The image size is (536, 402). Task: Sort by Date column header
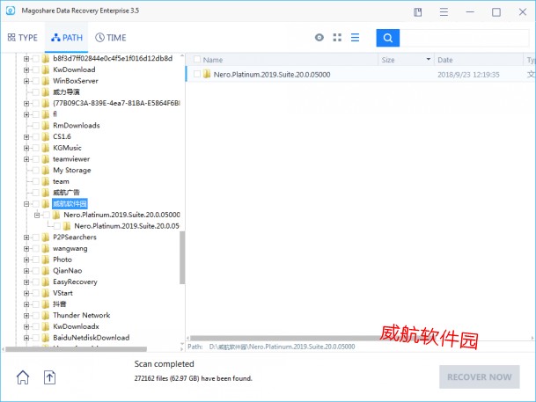pyautogui.click(x=445, y=60)
